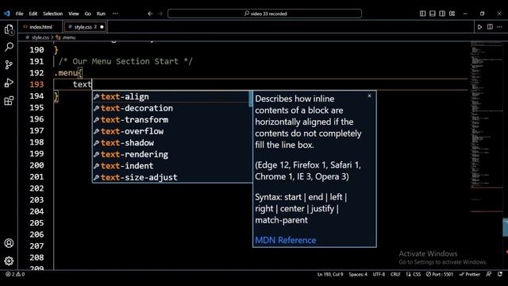Open the Search view in activity bar
The height and width of the screenshot is (286, 508).
click(x=9, y=47)
